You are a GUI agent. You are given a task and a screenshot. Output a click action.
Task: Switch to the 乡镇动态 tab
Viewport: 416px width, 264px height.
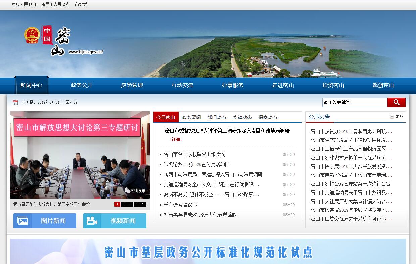point(242,117)
